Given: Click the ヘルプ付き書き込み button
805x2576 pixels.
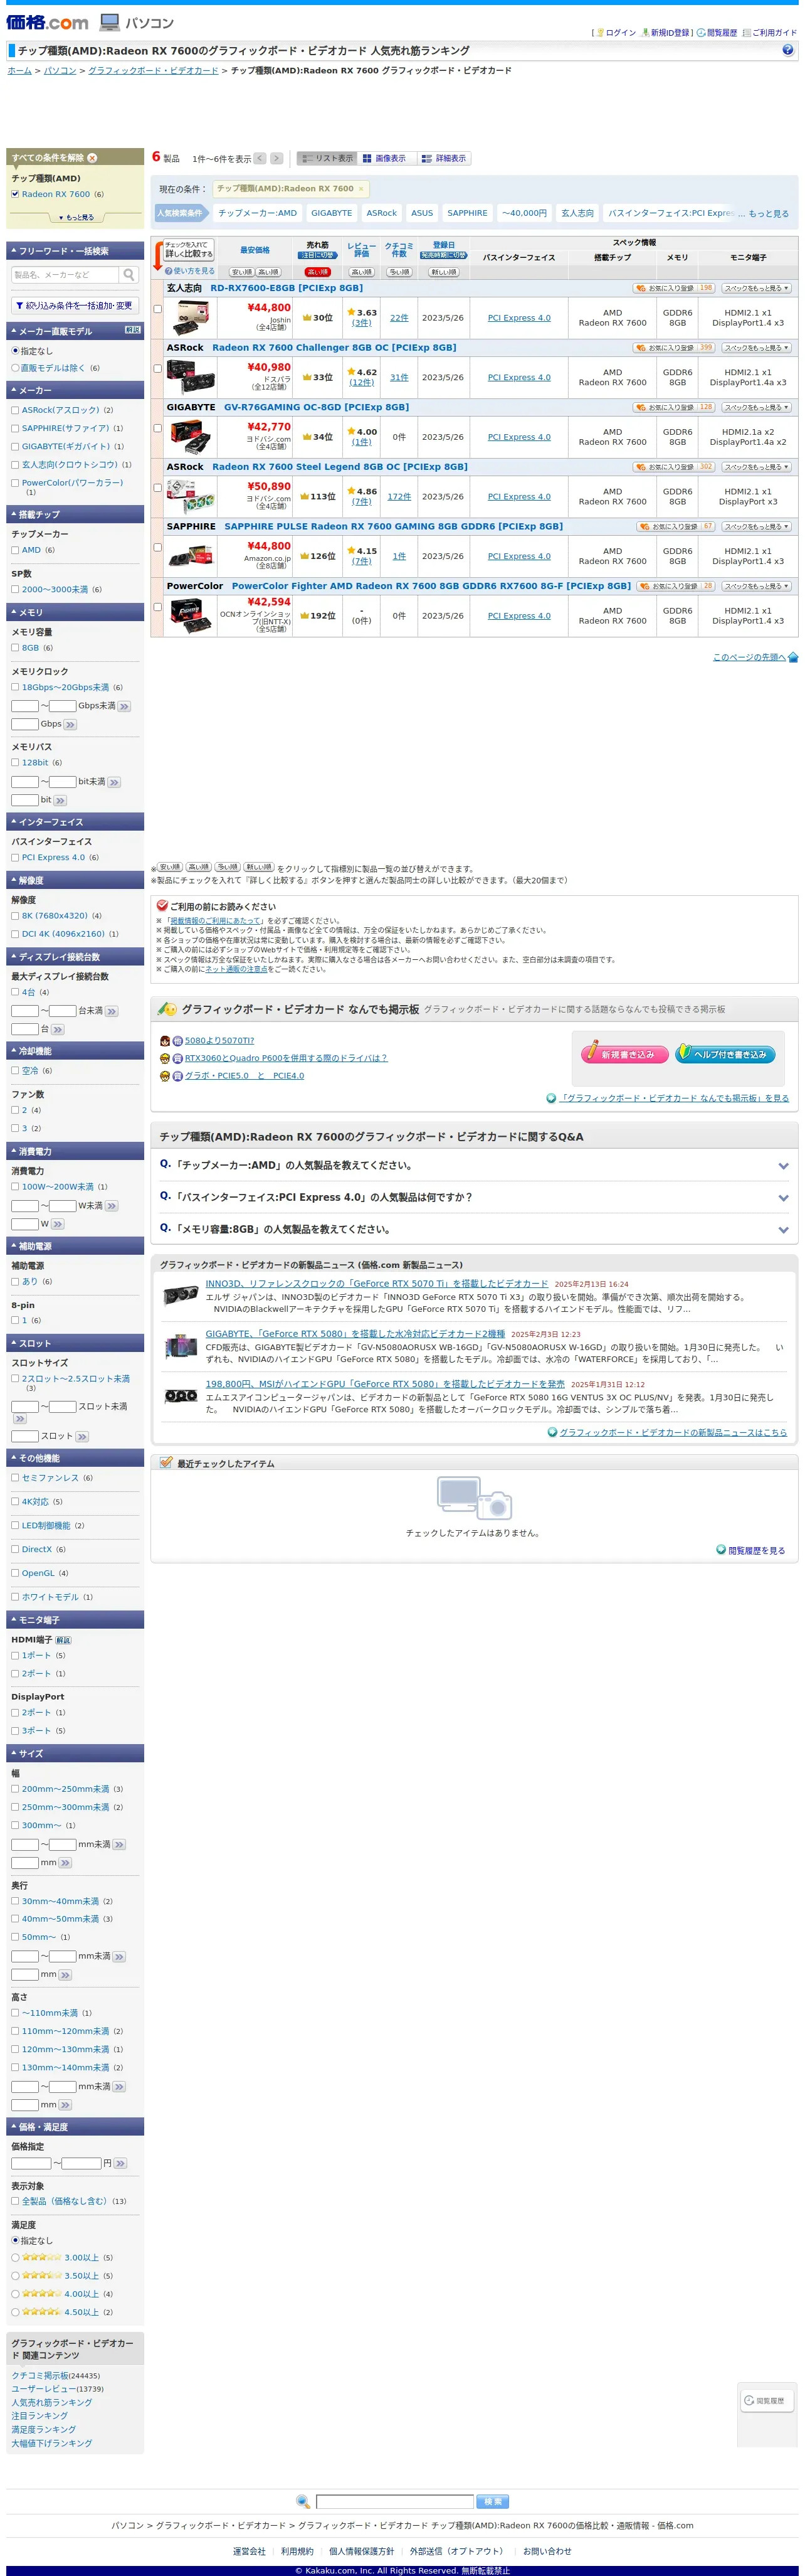Looking at the screenshot, I should [x=724, y=1053].
